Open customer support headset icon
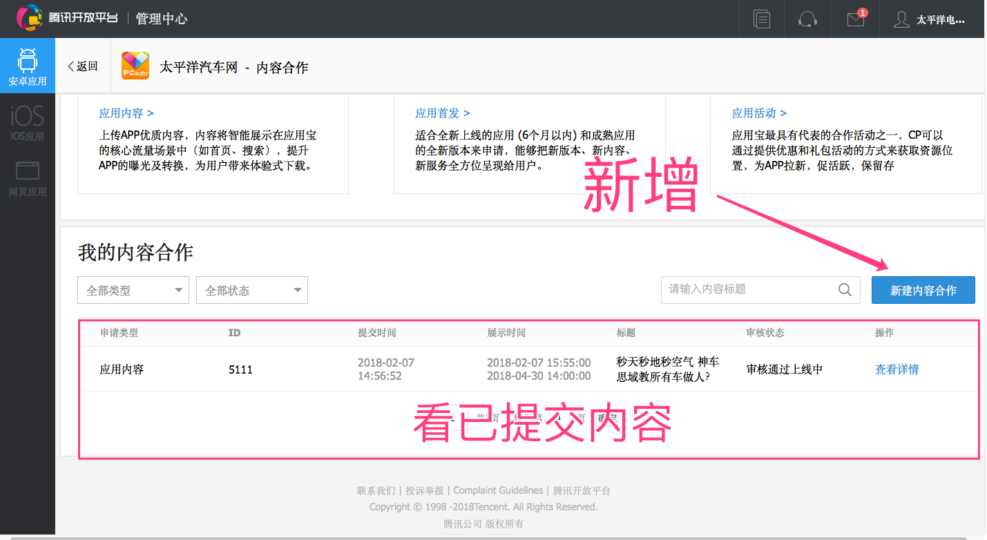Viewport: 987px width, 540px height. [807, 19]
